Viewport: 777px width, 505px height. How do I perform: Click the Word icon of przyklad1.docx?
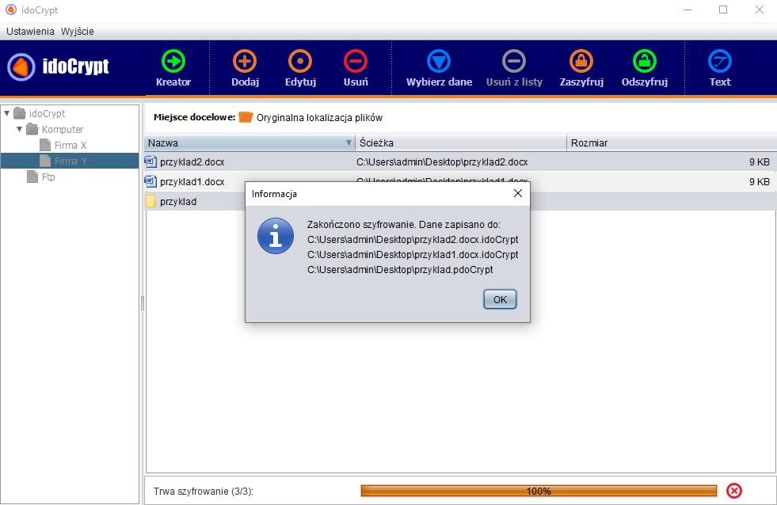tap(150, 181)
